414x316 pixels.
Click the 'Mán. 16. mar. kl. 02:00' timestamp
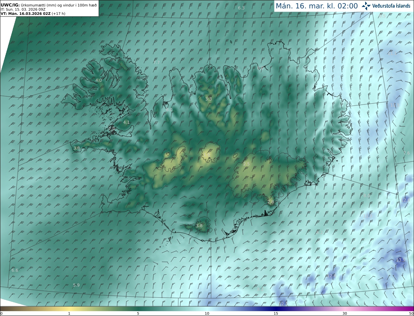[317, 6]
